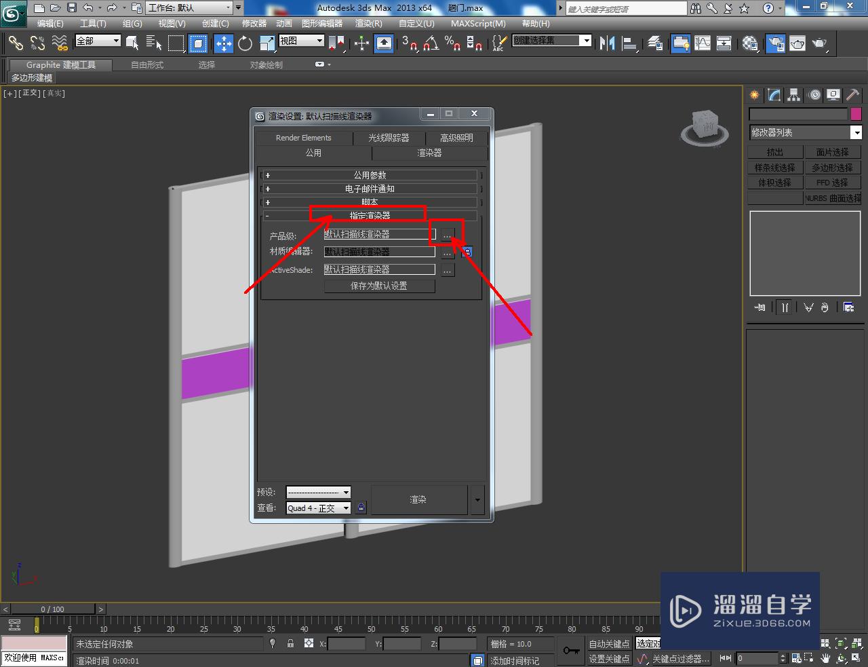Click the 0 / 100 time slider

(52, 609)
